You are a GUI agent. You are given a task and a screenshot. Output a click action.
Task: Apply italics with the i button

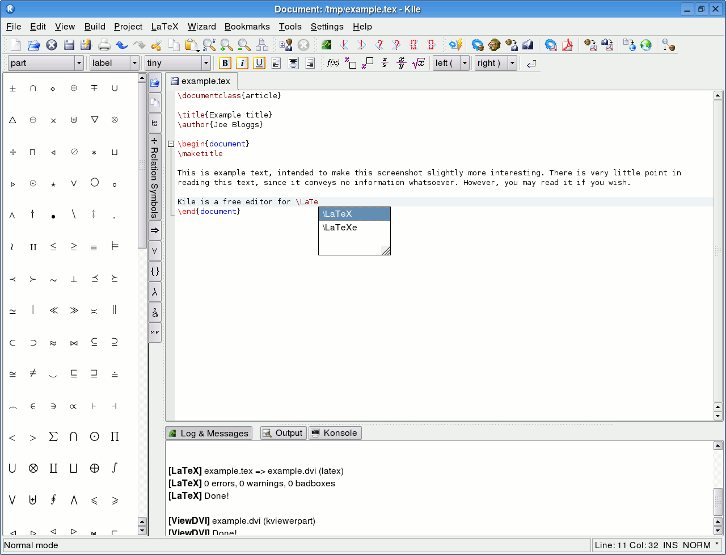coord(242,63)
